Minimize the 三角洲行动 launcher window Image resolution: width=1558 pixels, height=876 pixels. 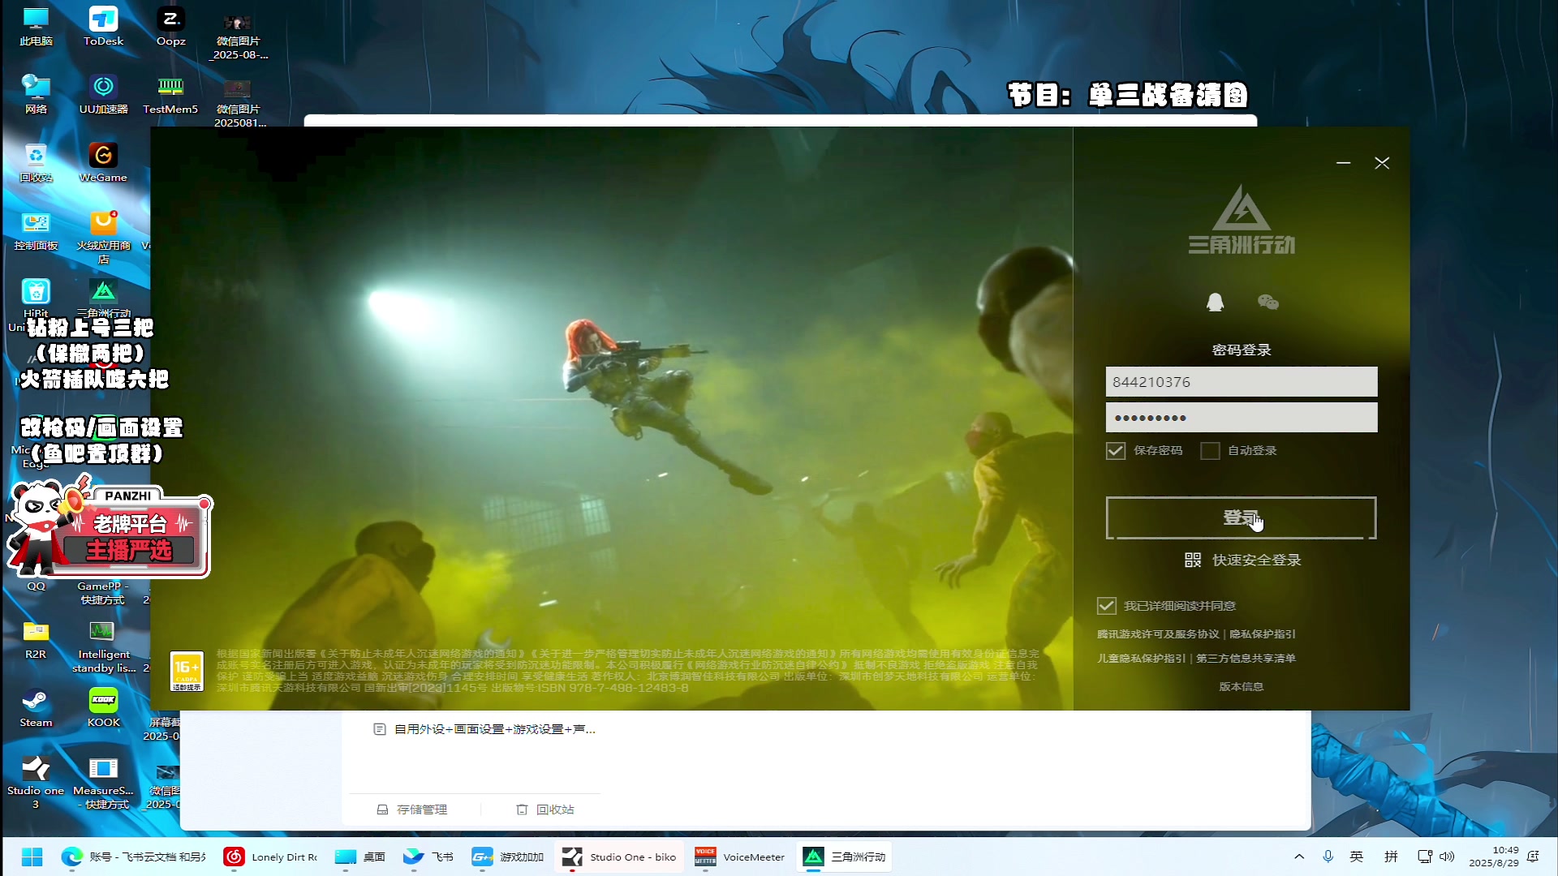[x=1343, y=163]
